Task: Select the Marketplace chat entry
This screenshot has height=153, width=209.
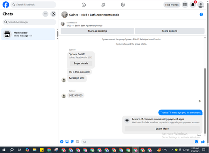Action: (x=28, y=34)
